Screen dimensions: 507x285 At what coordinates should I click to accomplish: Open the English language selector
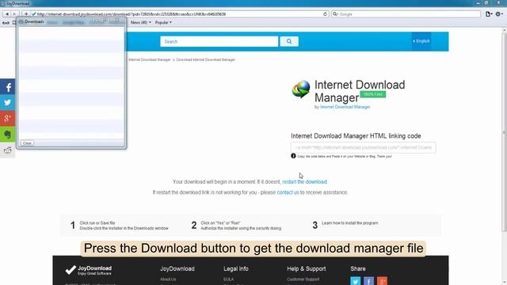coord(421,41)
